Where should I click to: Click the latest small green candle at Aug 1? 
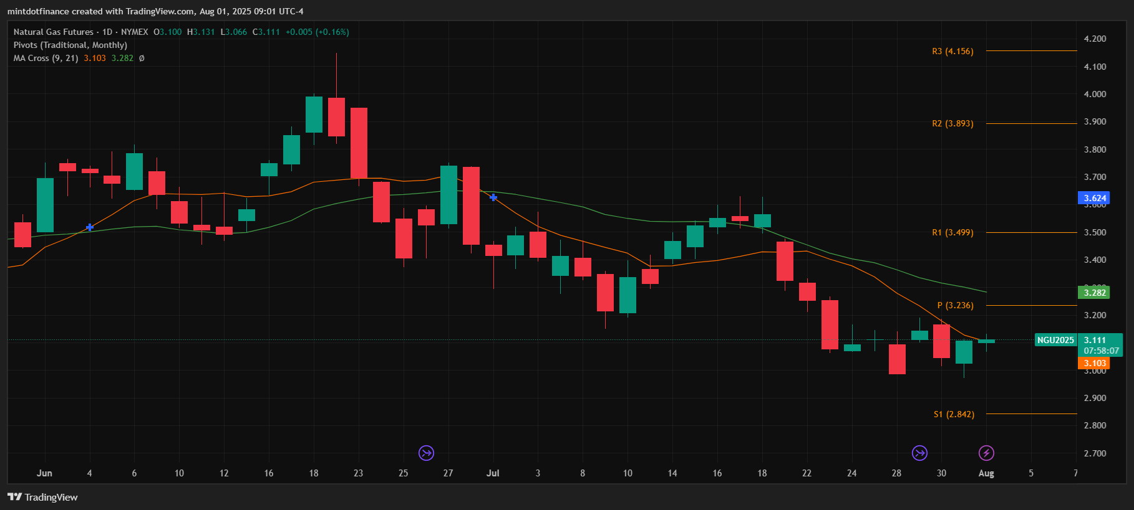pyautogui.click(x=986, y=341)
